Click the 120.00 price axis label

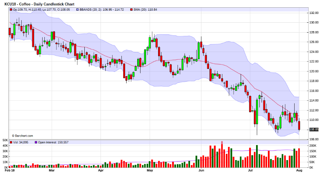coord(314,71)
